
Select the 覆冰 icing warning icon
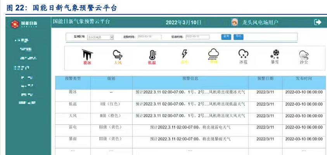pos(87,55)
